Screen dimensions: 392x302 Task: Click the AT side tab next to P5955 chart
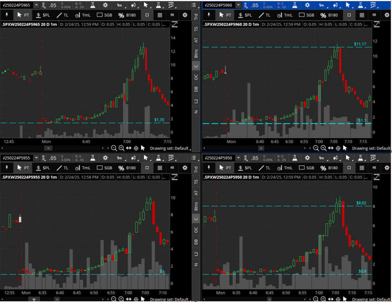(196, 193)
